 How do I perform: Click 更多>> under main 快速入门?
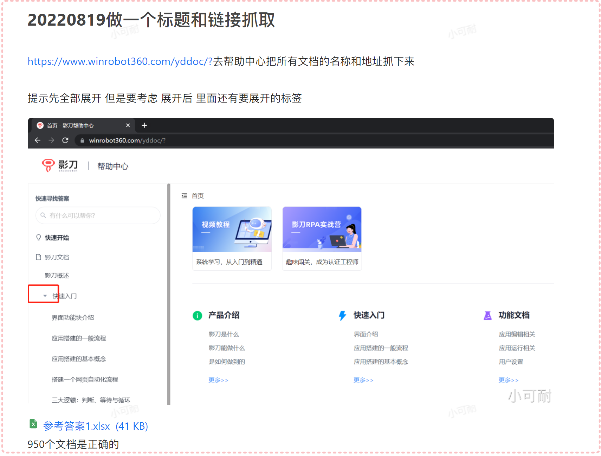363,380
